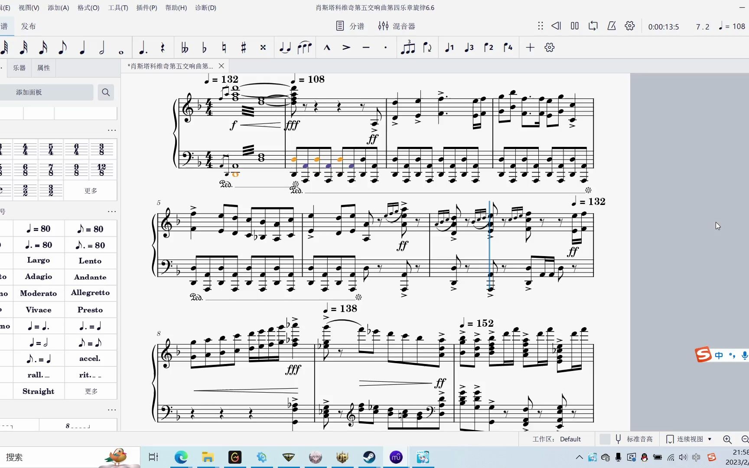Image resolution: width=749 pixels, height=468 pixels.
Task: Search palettes with magnifier button
Action: coord(106,92)
